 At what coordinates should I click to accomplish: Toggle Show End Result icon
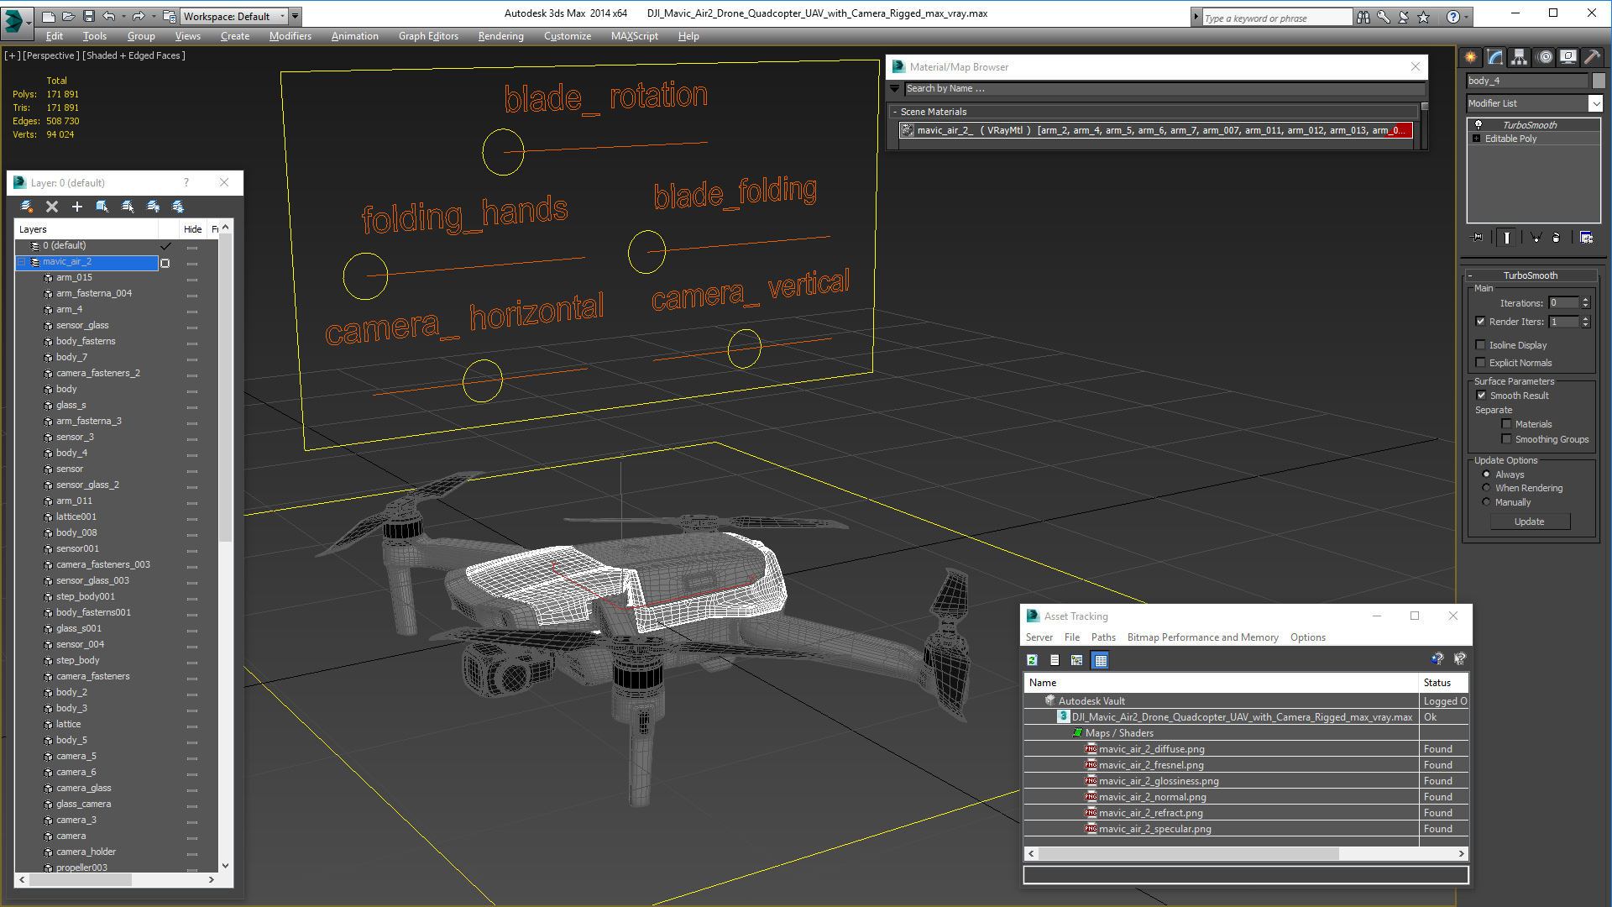pyautogui.click(x=1507, y=238)
